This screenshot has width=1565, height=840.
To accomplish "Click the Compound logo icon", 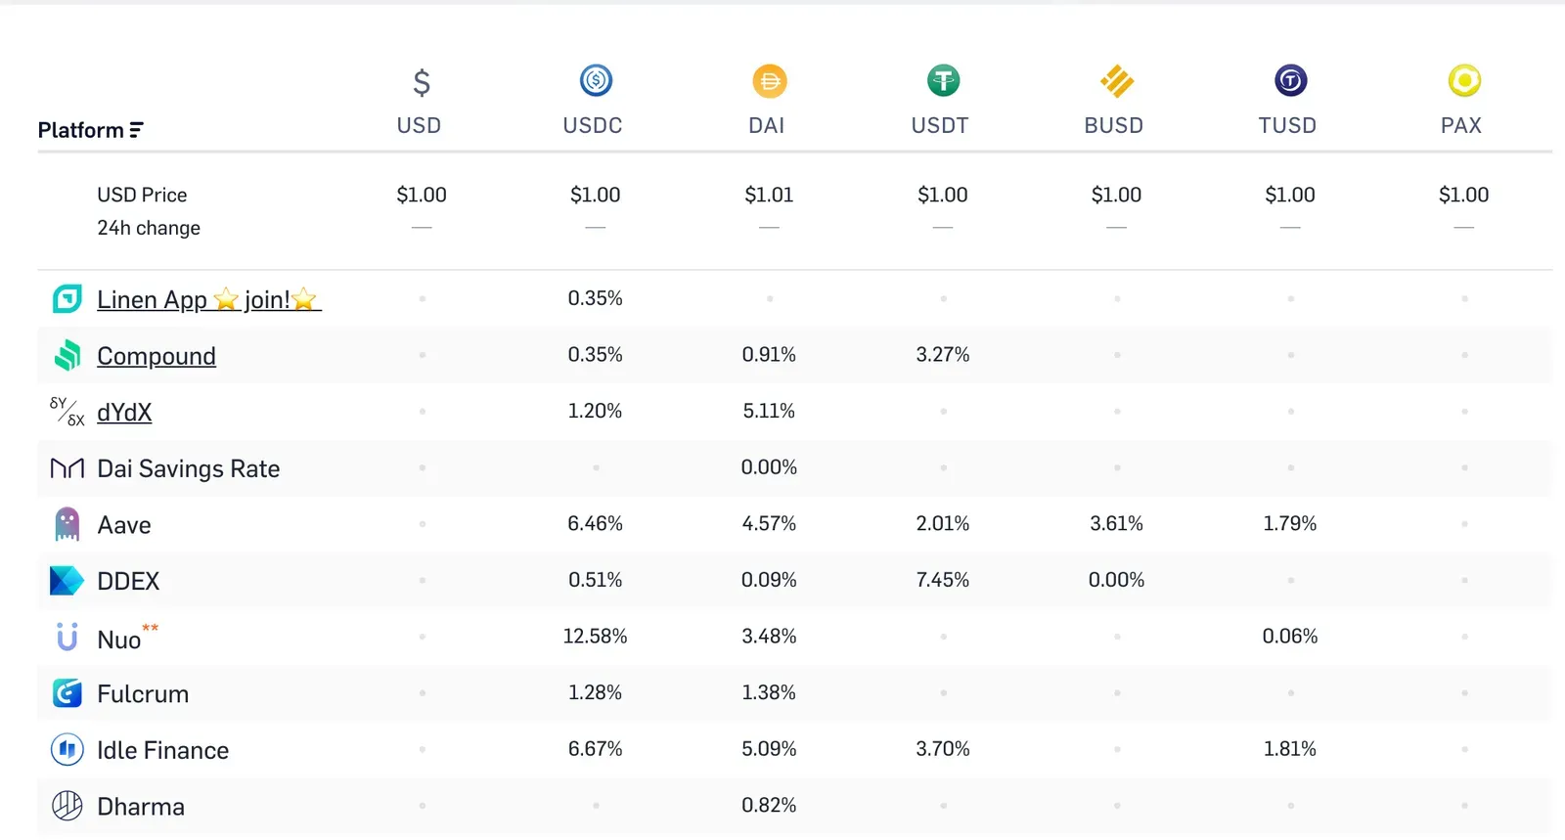I will (x=67, y=355).
